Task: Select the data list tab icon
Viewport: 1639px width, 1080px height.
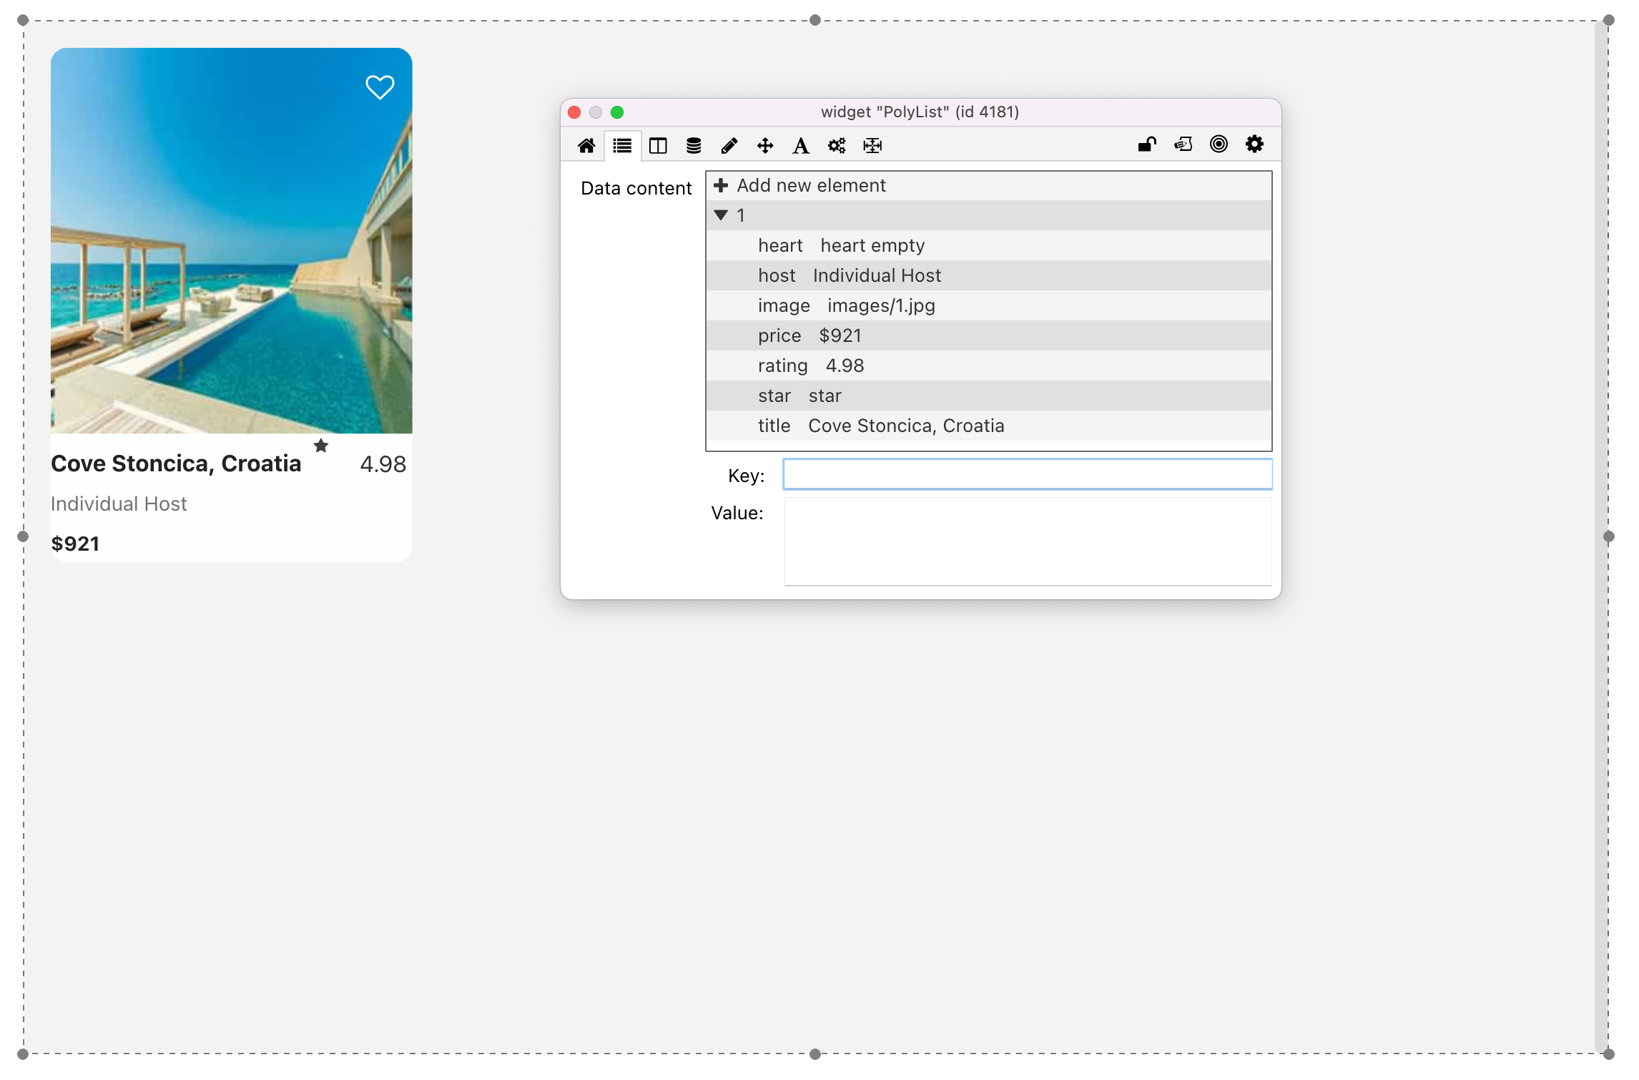Action: [622, 146]
